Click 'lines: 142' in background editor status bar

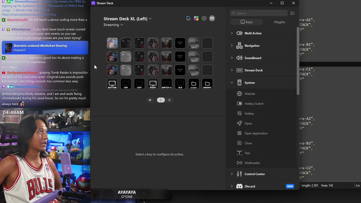coord(327,186)
